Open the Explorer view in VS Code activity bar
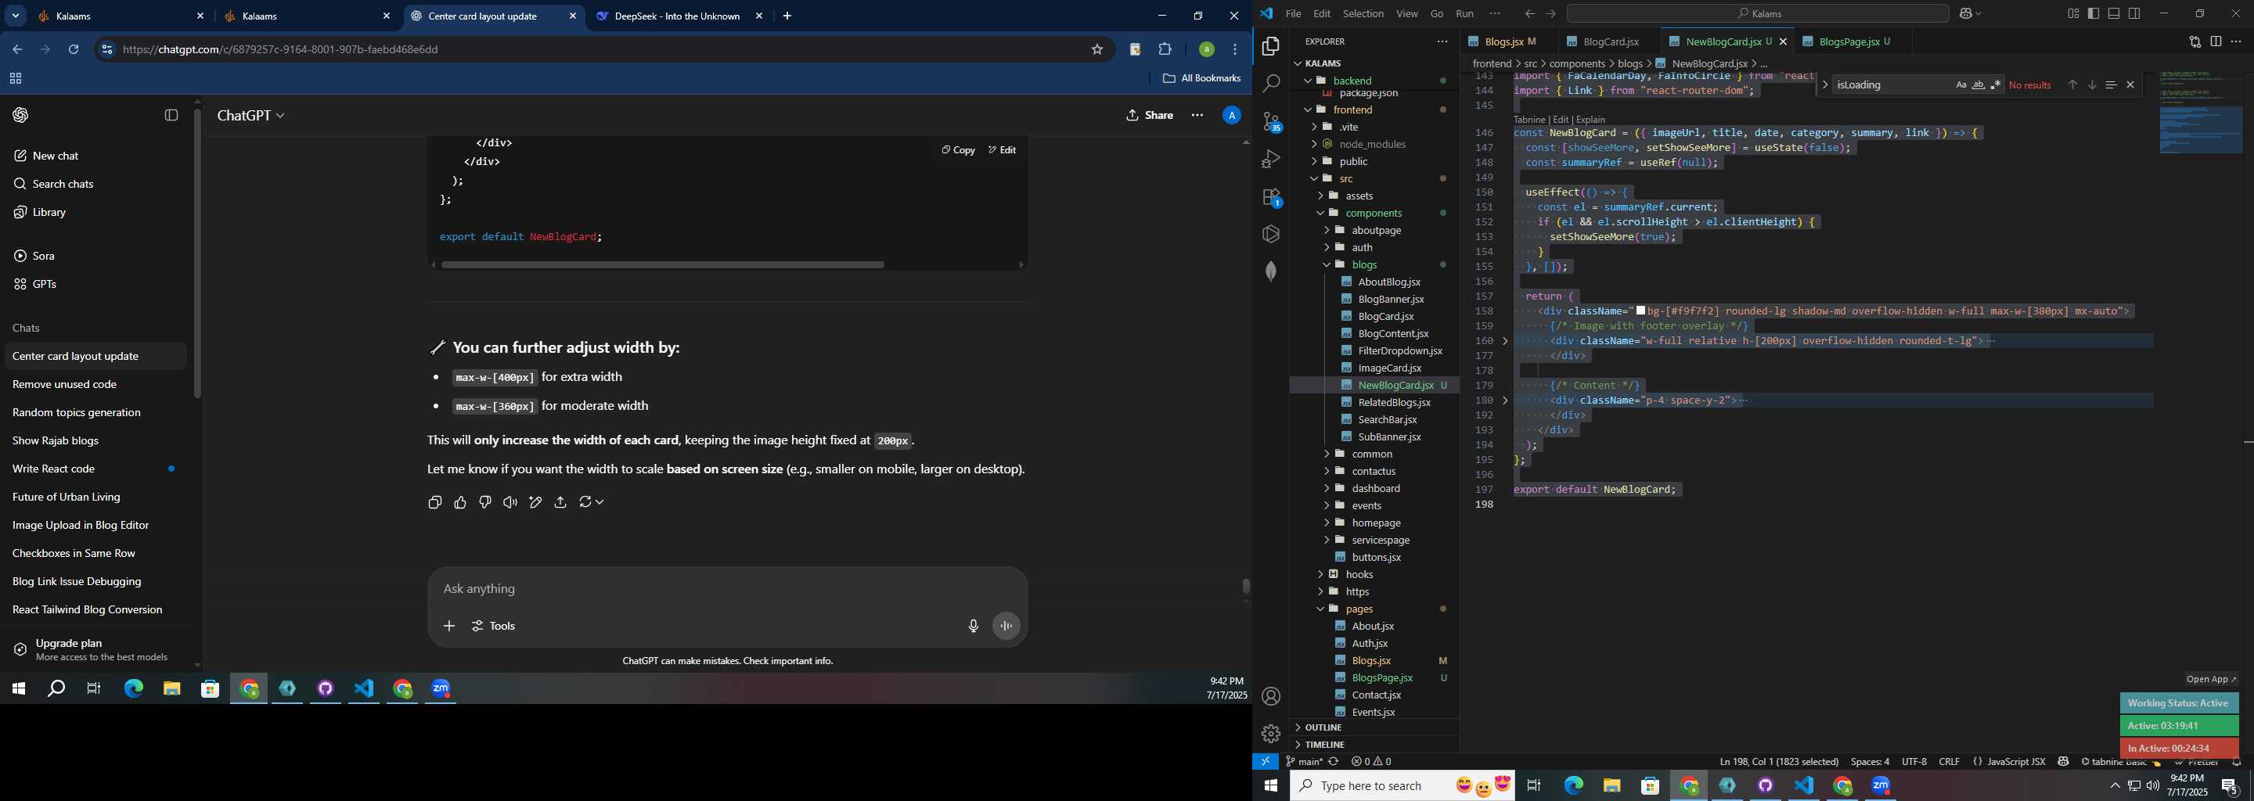 1270,46
